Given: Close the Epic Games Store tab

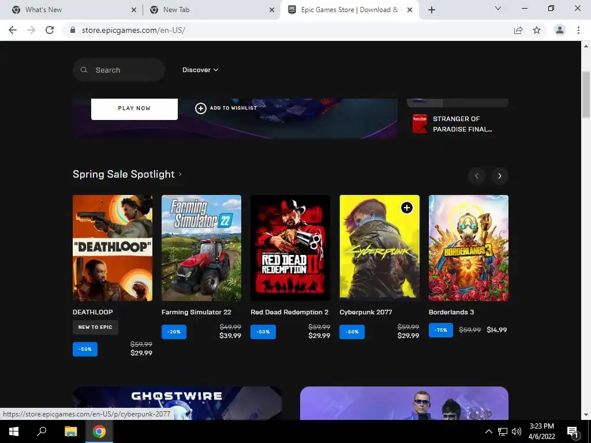Looking at the screenshot, I should click(410, 10).
